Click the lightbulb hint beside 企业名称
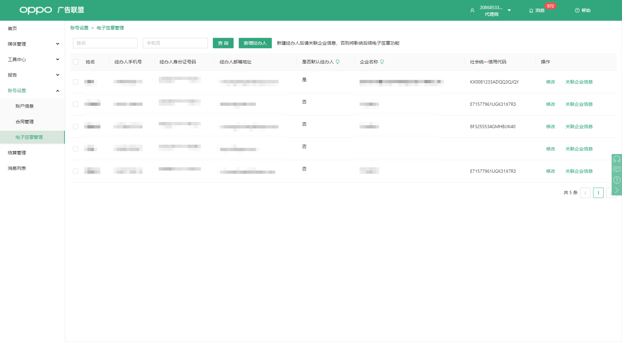Image resolution: width=622 pixels, height=342 pixels. [382, 62]
